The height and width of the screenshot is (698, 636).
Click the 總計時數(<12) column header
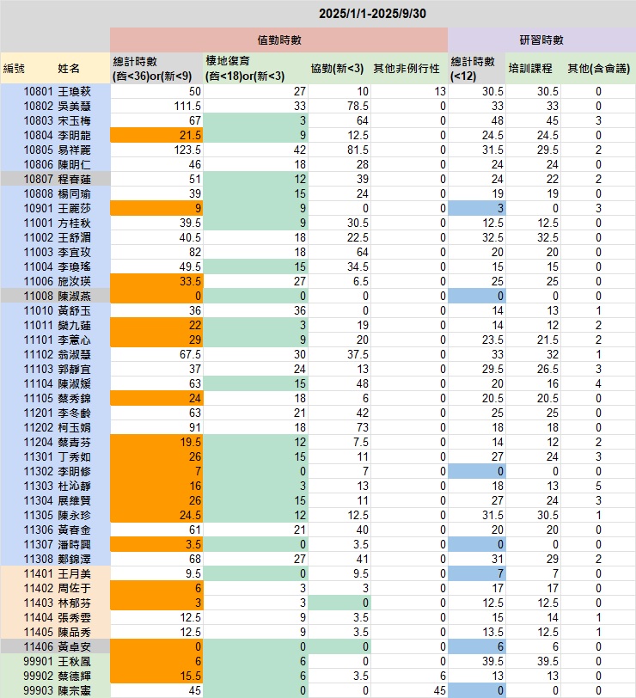[478, 68]
